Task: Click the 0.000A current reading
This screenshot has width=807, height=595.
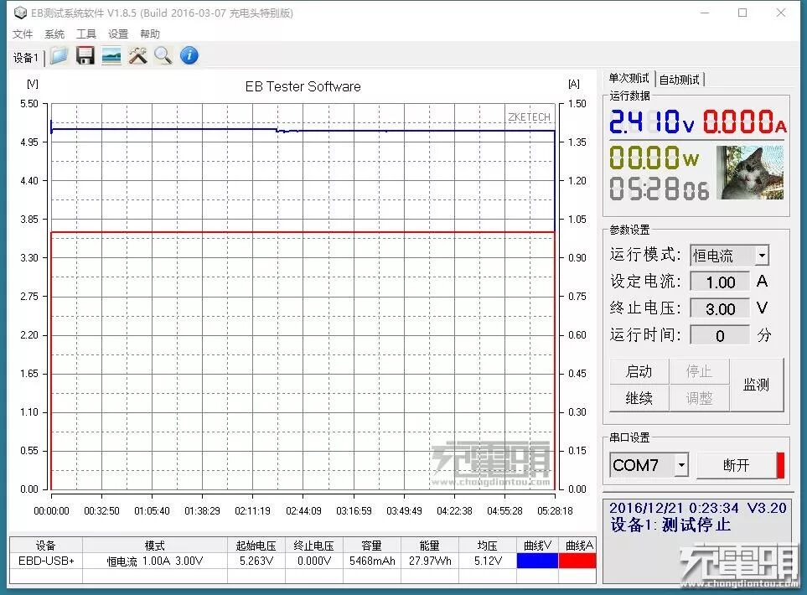Action: pos(745,122)
